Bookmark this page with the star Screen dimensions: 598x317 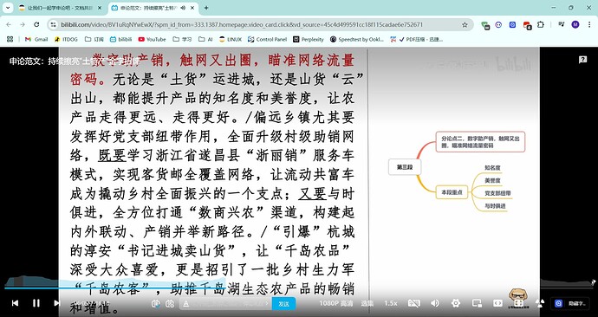coord(465,25)
